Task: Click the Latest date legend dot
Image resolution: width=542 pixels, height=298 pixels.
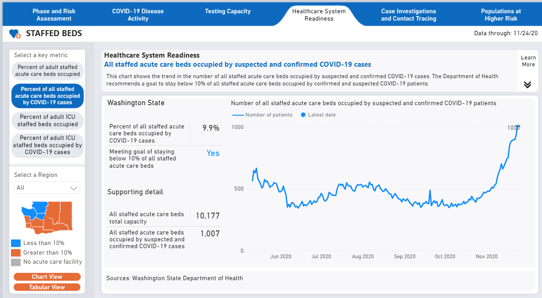Action: [x=303, y=115]
